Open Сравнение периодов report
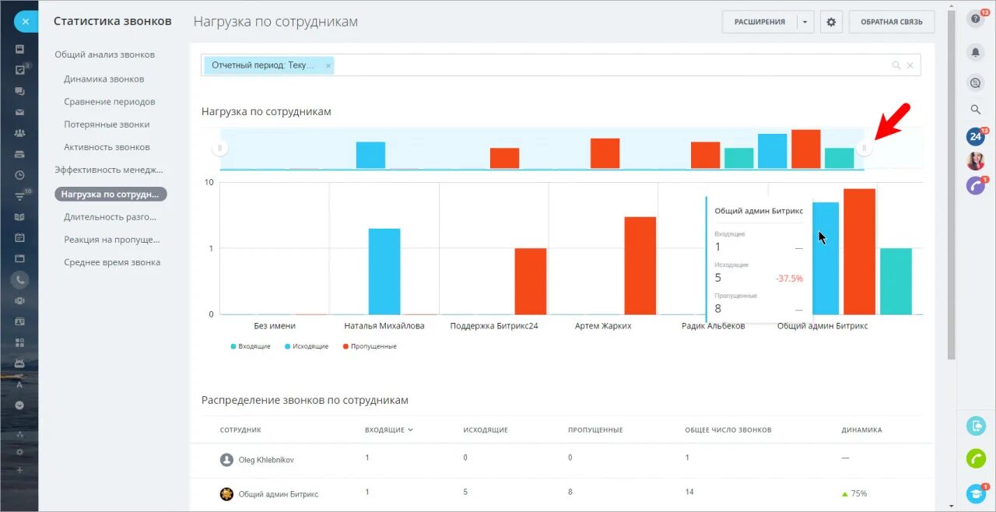996x512 pixels. (x=110, y=101)
